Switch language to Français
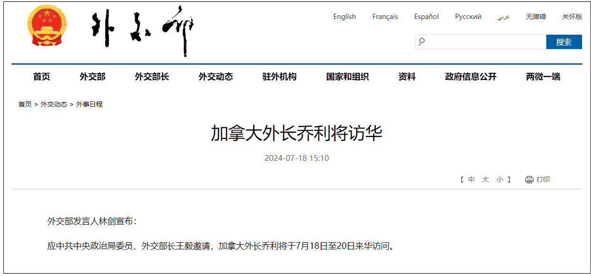Image resolution: width=591 pixels, height=276 pixels. [x=385, y=17]
